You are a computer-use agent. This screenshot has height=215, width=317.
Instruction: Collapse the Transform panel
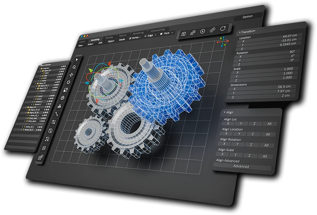tap(240, 32)
